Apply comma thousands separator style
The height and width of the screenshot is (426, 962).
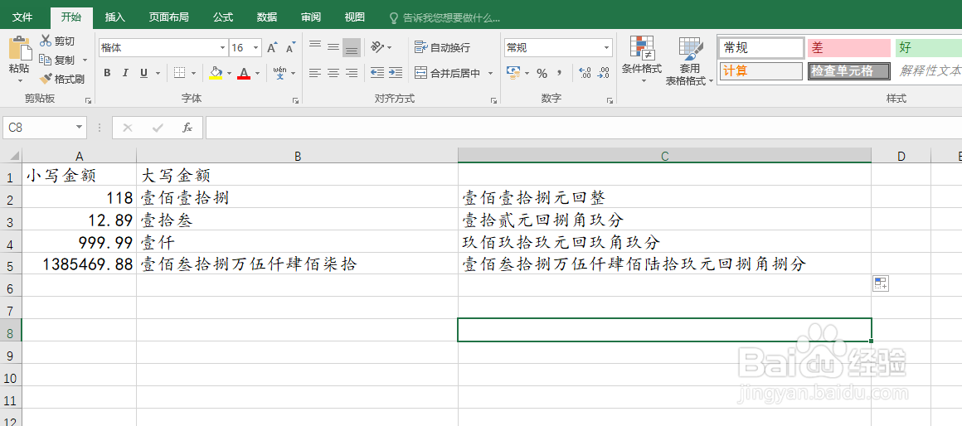[x=560, y=73]
